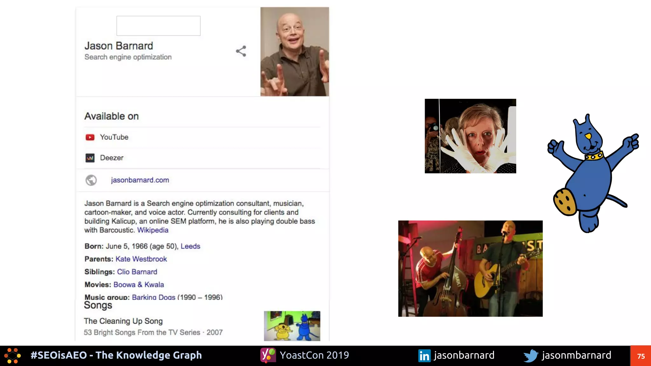Click the Twitter bird icon in footer

point(531,356)
